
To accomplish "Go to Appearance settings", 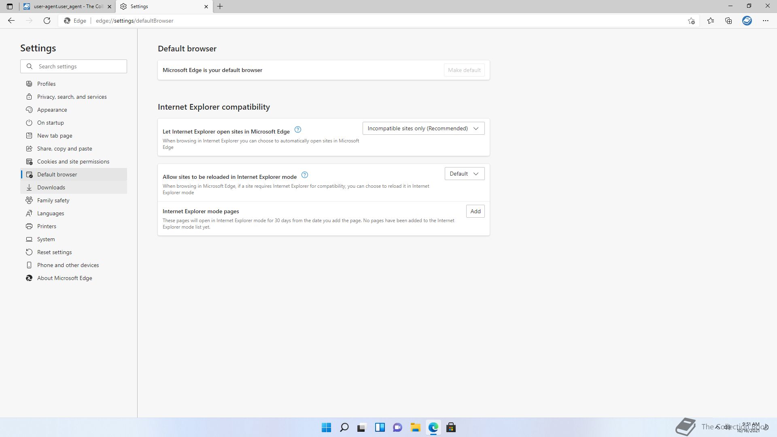I will pyautogui.click(x=74, y=110).
